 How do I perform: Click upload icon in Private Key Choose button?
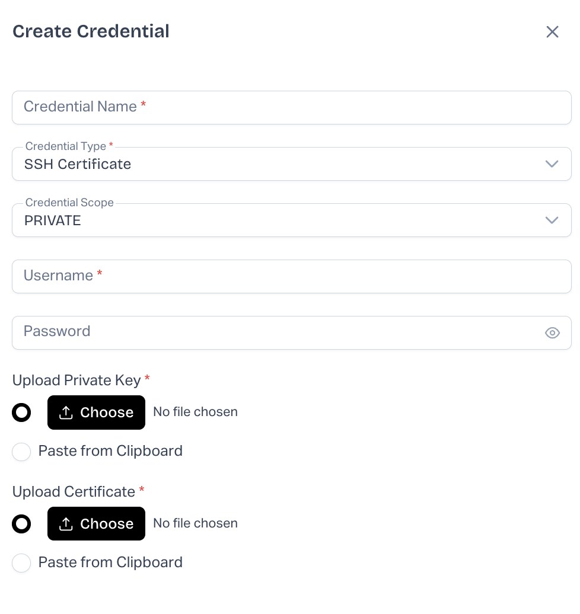[66, 412]
